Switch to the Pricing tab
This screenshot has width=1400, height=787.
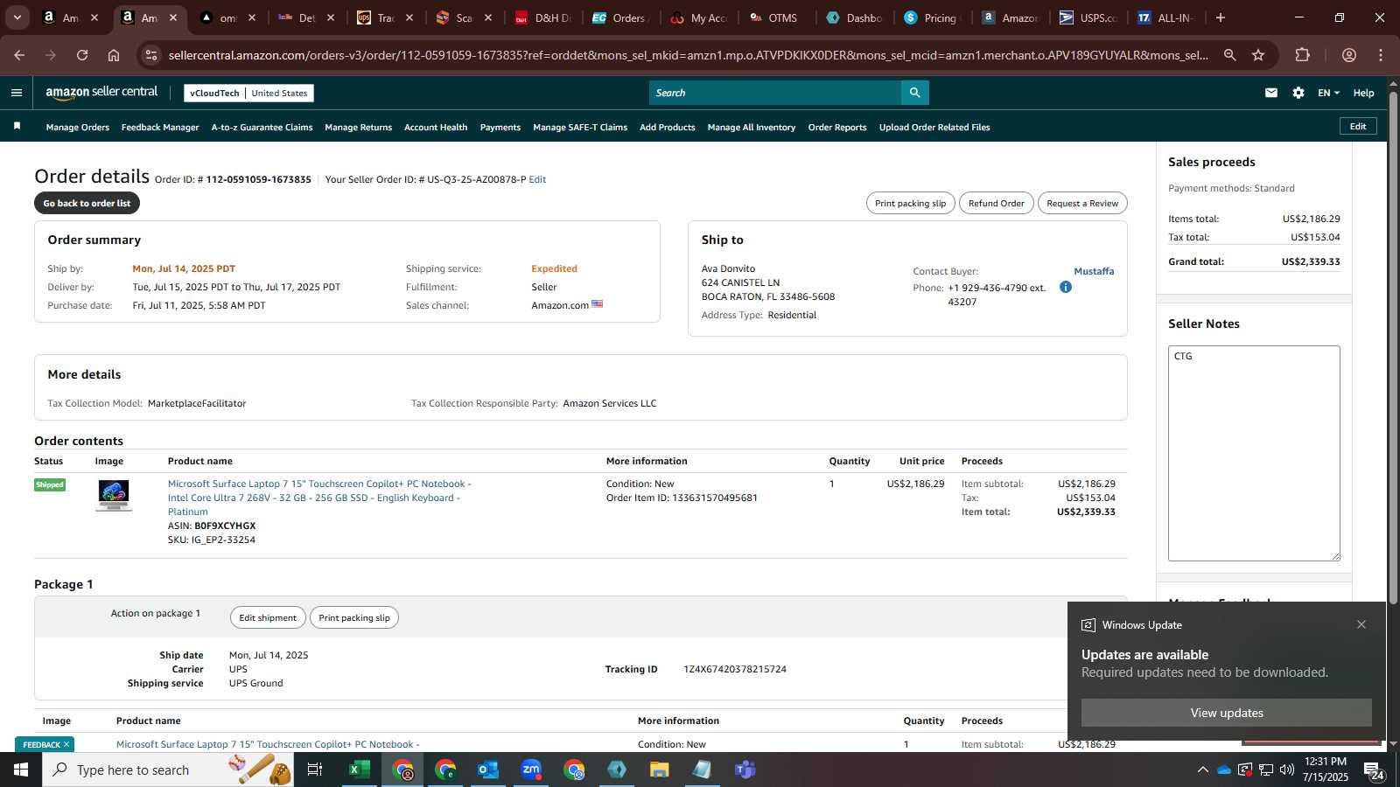tap(933, 17)
